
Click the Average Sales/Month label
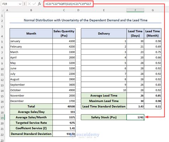[31, 117]
